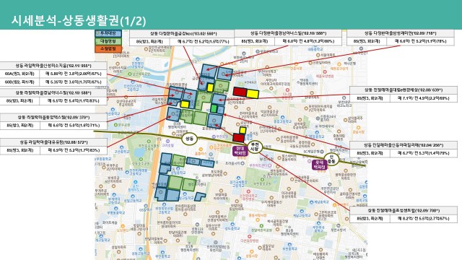Click the red block near 부천시청 station

[238, 138]
